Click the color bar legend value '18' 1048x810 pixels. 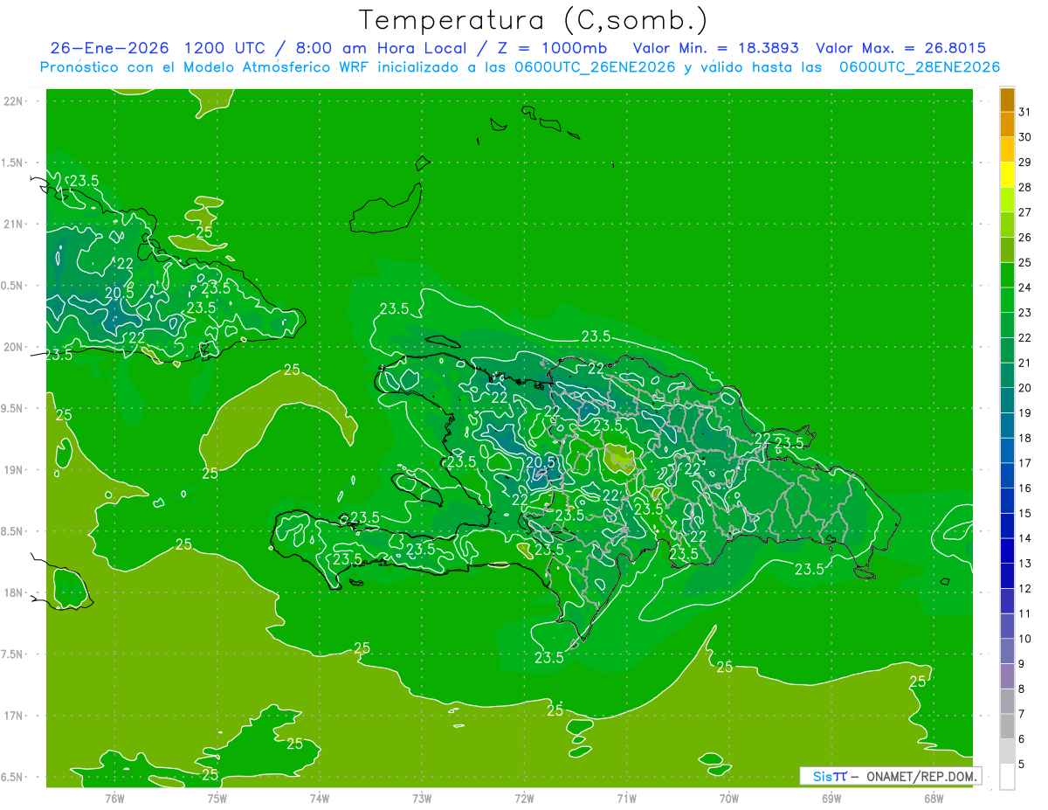[1024, 438]
